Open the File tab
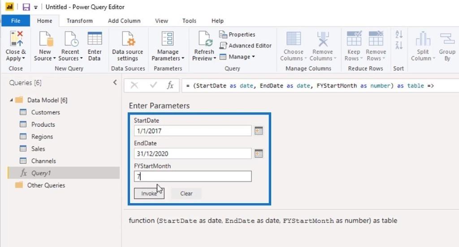 (x=16, y=21)
